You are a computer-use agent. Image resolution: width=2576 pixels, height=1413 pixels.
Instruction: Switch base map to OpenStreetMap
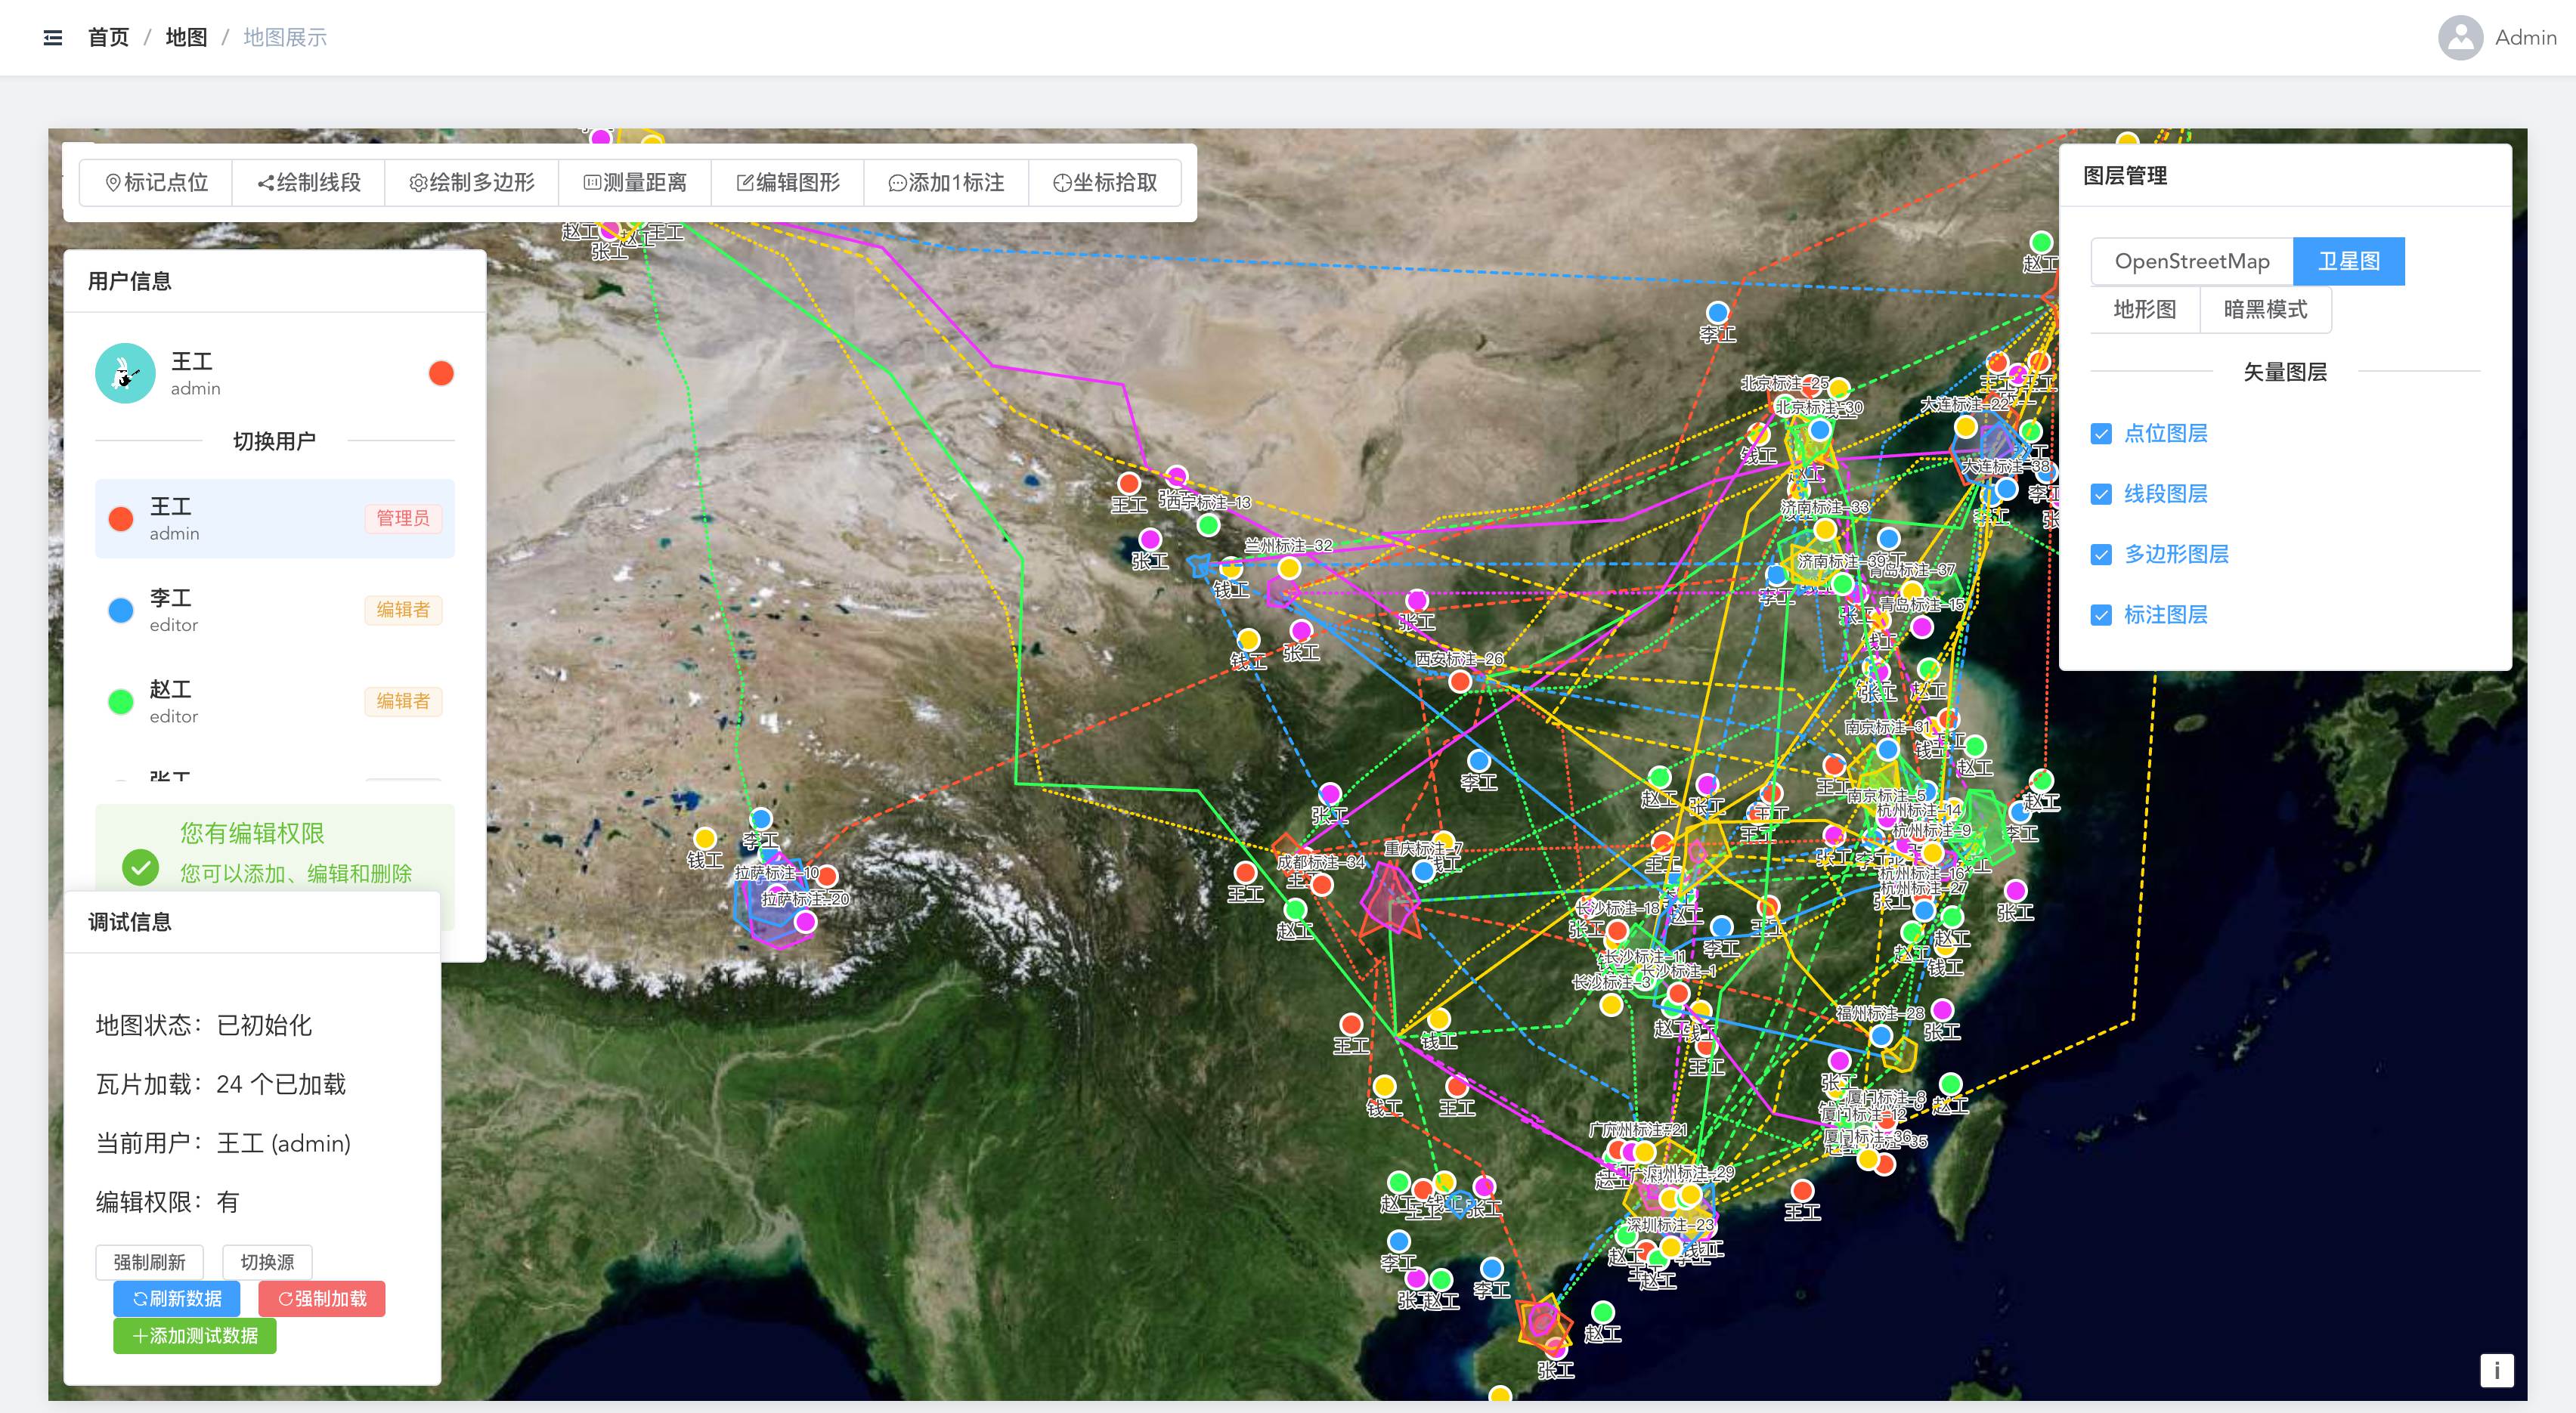pos(2191,261)
